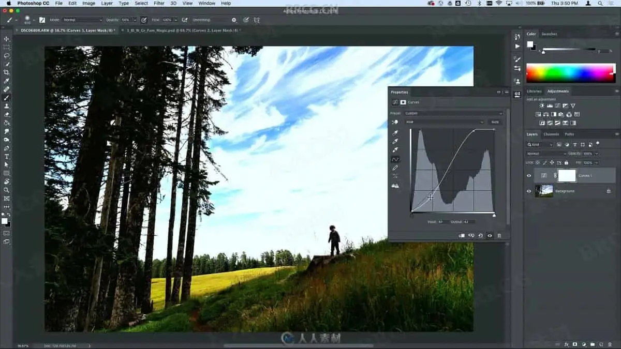
Task: Select the Eyedropper tool in the toolbar
Action: [x=7, y=81]
